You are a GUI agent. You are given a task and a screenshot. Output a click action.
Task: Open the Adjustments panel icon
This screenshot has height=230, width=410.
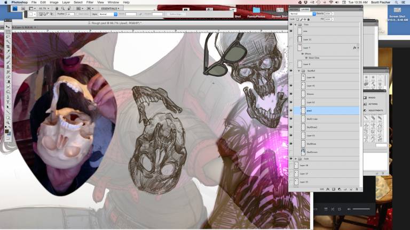tap(365, 110)
